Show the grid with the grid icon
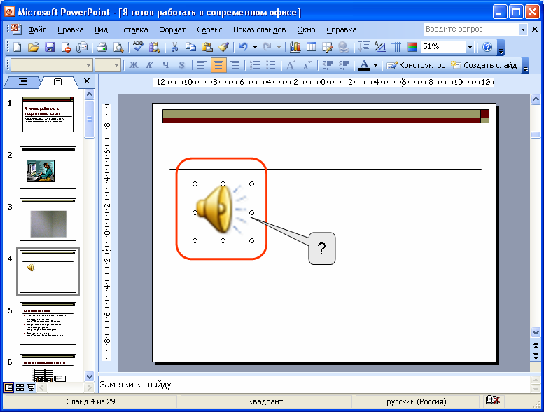544x412 pixels. point(396,47)
